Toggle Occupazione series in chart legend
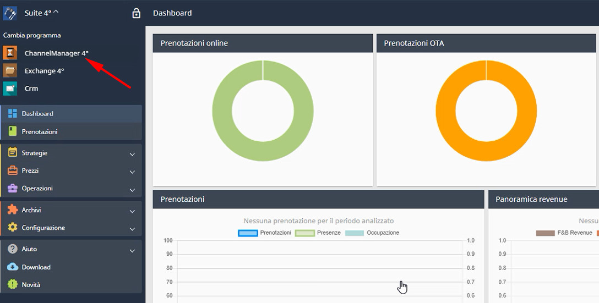Viewport: 599px width, 303px height. click(x=355, y=233)
